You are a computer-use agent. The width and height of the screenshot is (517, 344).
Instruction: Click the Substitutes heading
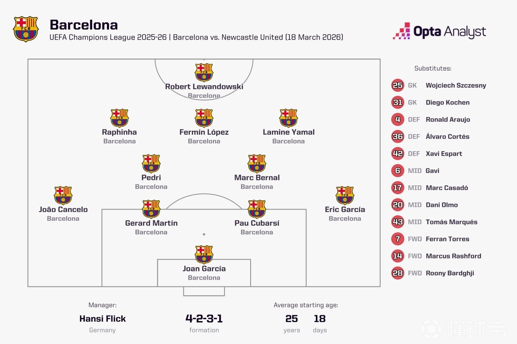433,68
